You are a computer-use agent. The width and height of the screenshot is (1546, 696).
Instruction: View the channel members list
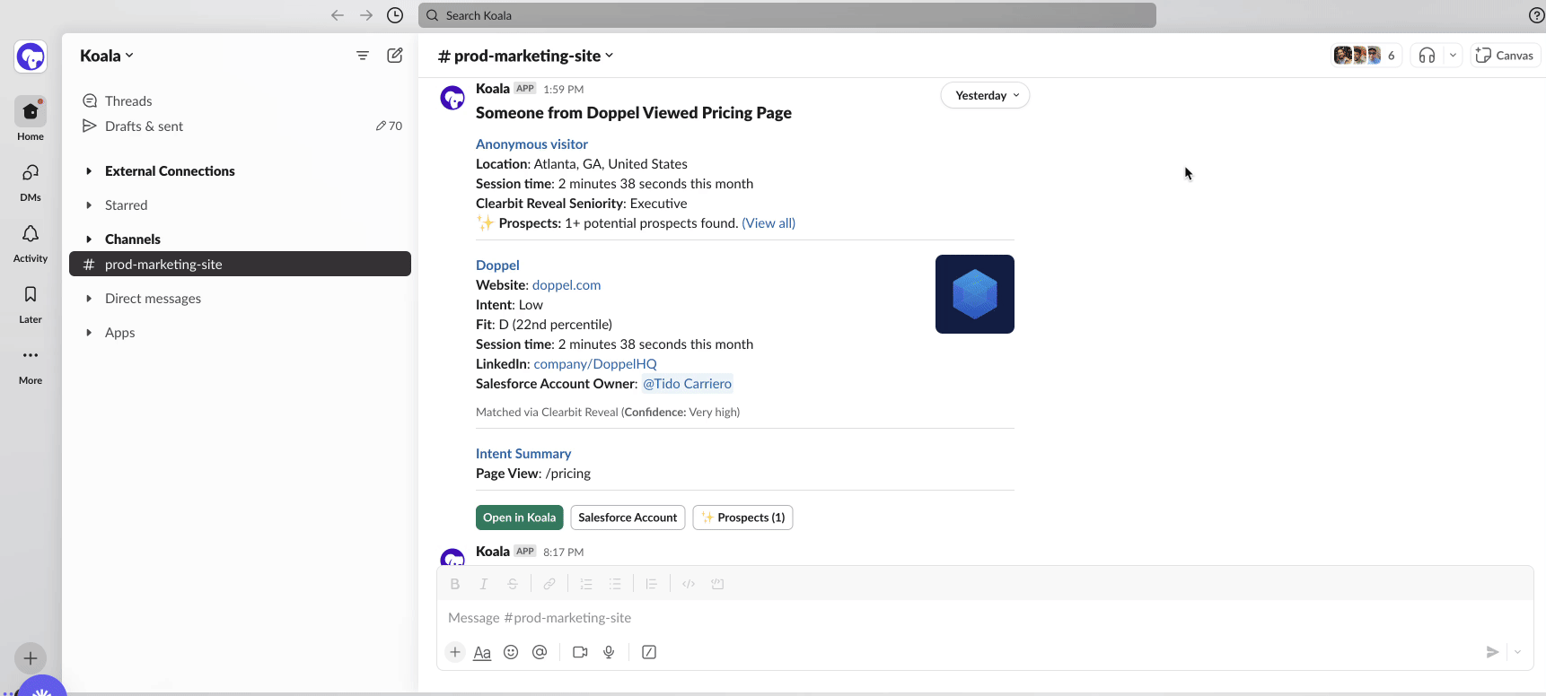coord(1365,56)
